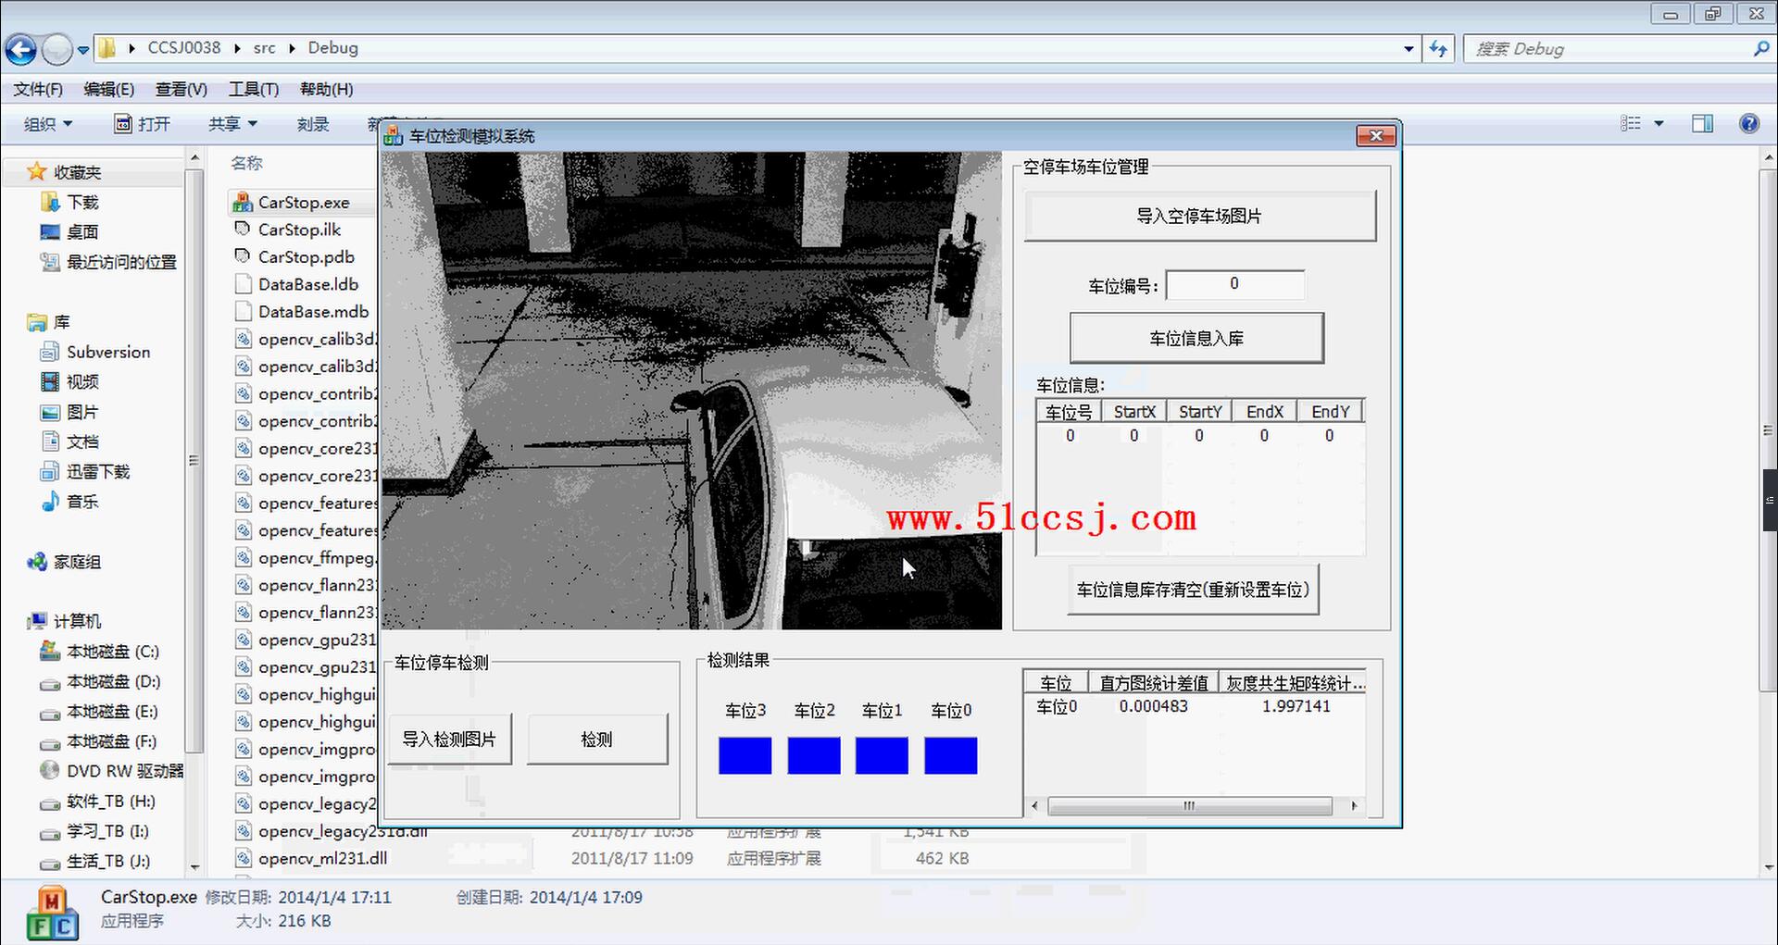Select the CarStop.pdb file
1778x945 pixels.
[x=306, y=257]
